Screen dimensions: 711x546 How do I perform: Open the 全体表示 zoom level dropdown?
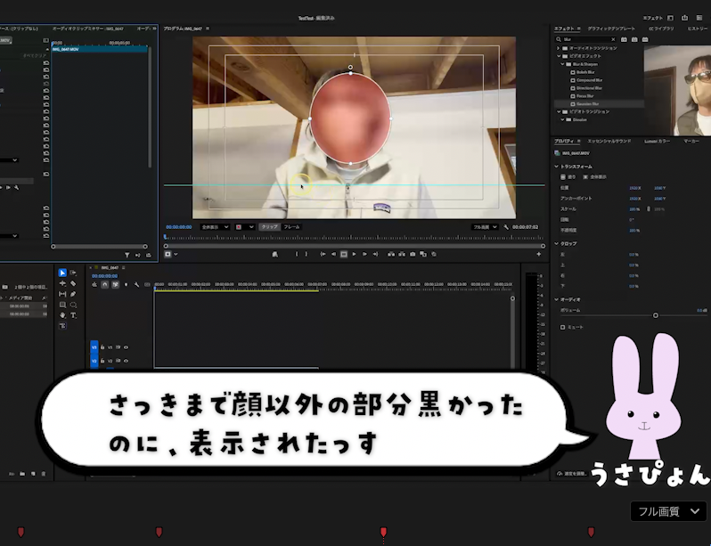pyautogui.click(x=215, y=227)
